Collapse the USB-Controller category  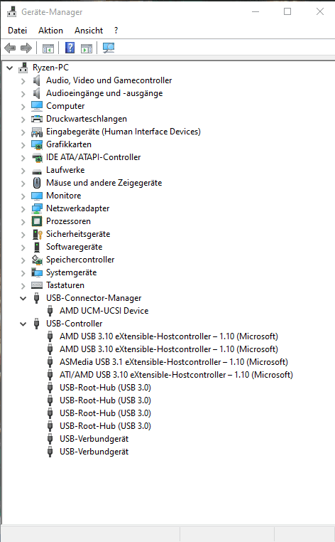coord(23,324)
